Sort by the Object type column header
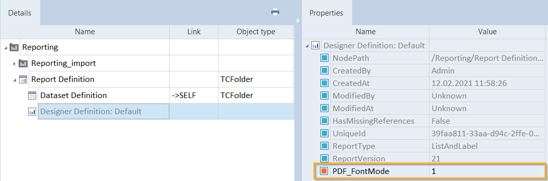 [x=256, y=32]
